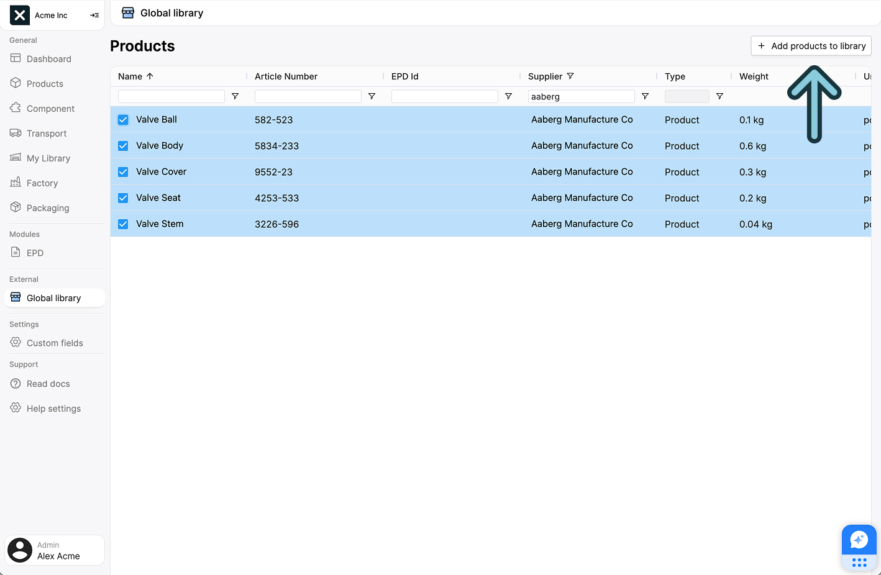Viewport: 881px width, 575px height.
Task: Open the AI chat assistant bubble
Action: pos(859,540)
